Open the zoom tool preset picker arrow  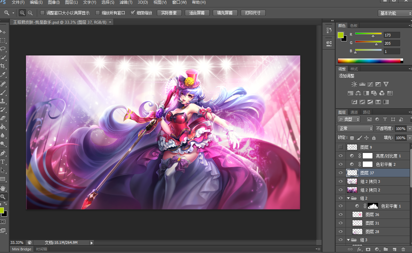(13, 13)
